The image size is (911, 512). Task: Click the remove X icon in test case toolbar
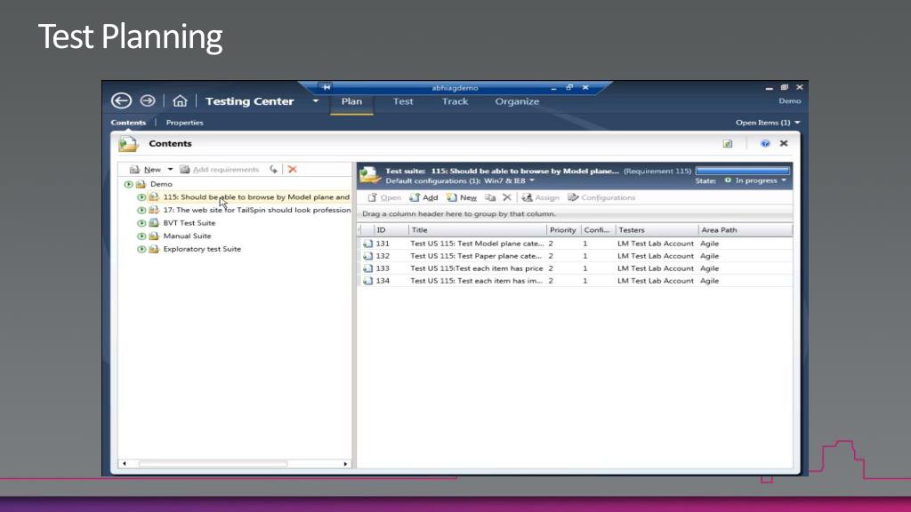tap(506, 198)
